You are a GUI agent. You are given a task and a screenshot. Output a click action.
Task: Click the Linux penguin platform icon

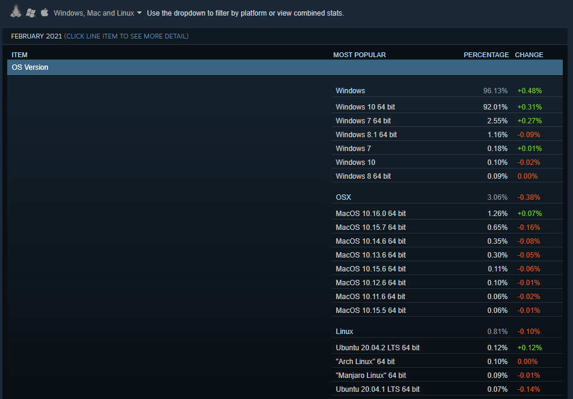[16, 11]
